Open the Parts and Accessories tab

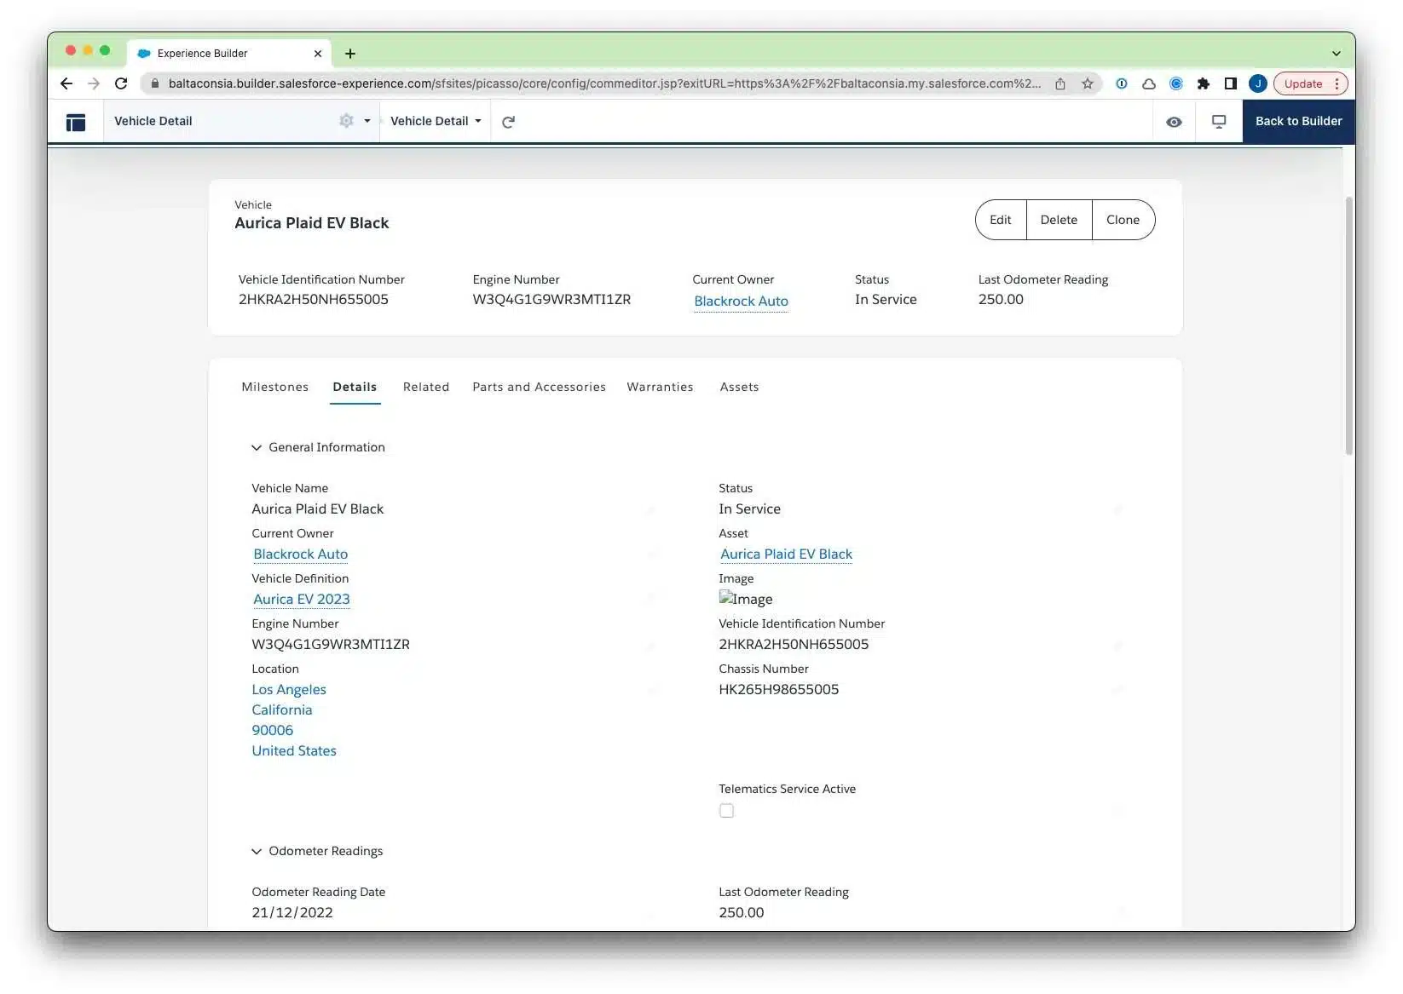point(539,387)
